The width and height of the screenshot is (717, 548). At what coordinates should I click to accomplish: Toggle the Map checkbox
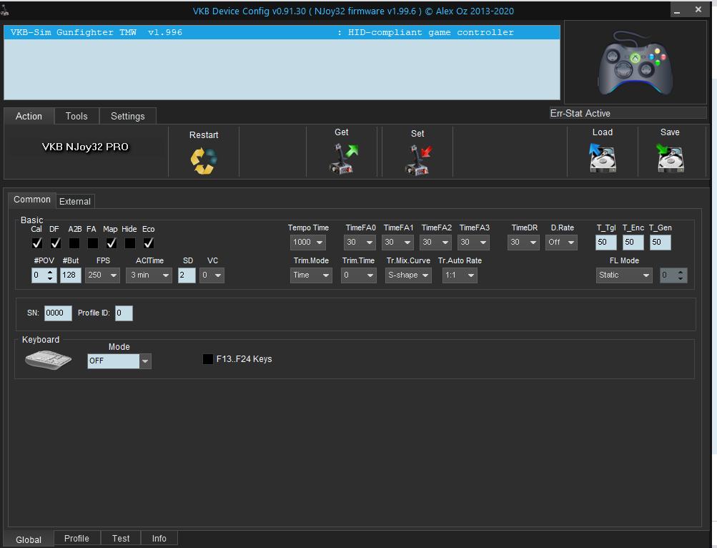(111, 243)
